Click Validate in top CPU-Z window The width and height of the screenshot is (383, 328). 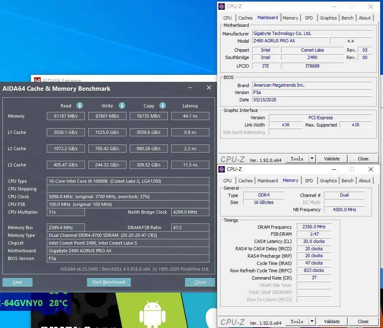click(x=332, y=159)
